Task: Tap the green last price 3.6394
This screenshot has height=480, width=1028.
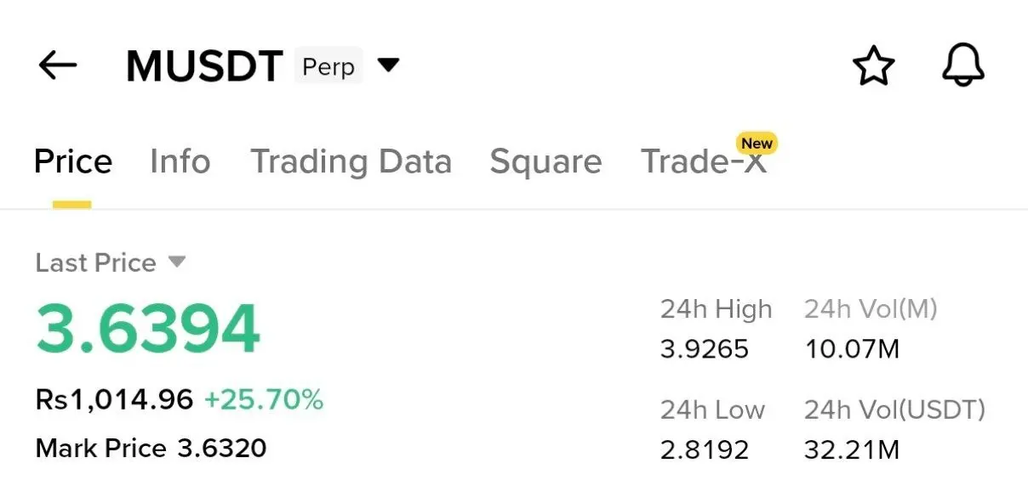Action: (x=148, y=329)
